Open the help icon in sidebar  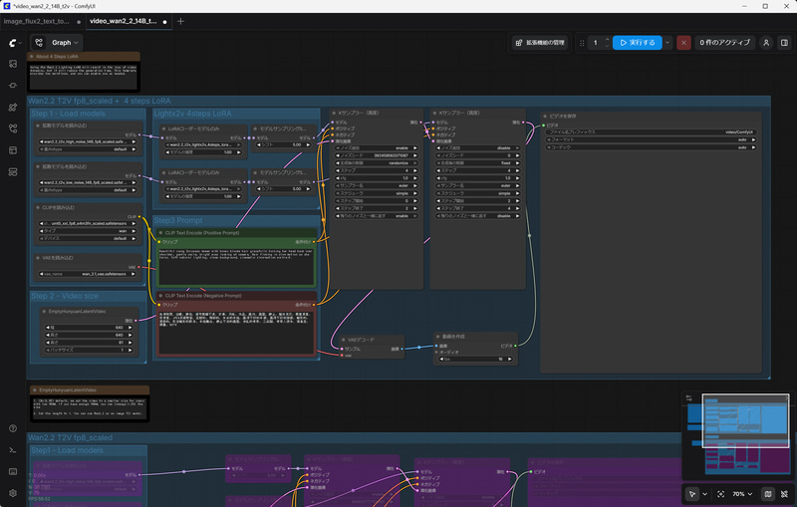pyautogui.click(x=13, y=428)
